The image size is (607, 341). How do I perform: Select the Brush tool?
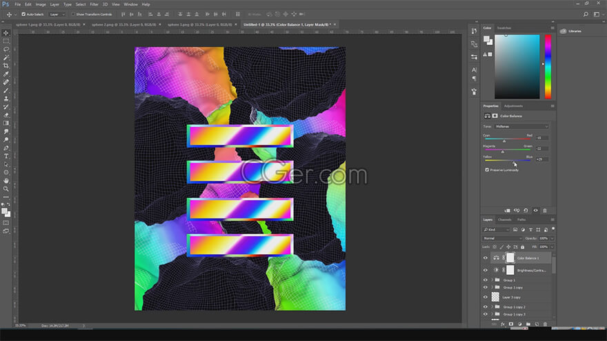pyautogui.click(x=6, y=90)
